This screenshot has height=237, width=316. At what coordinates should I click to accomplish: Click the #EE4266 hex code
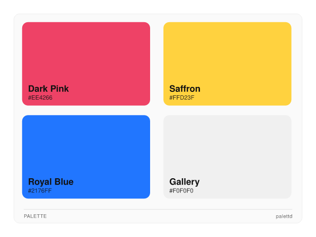click(40, 98)
